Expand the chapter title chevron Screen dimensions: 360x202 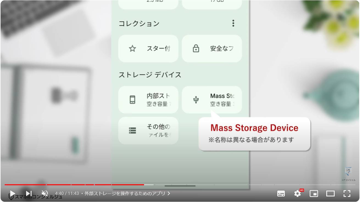pos(169,194)
